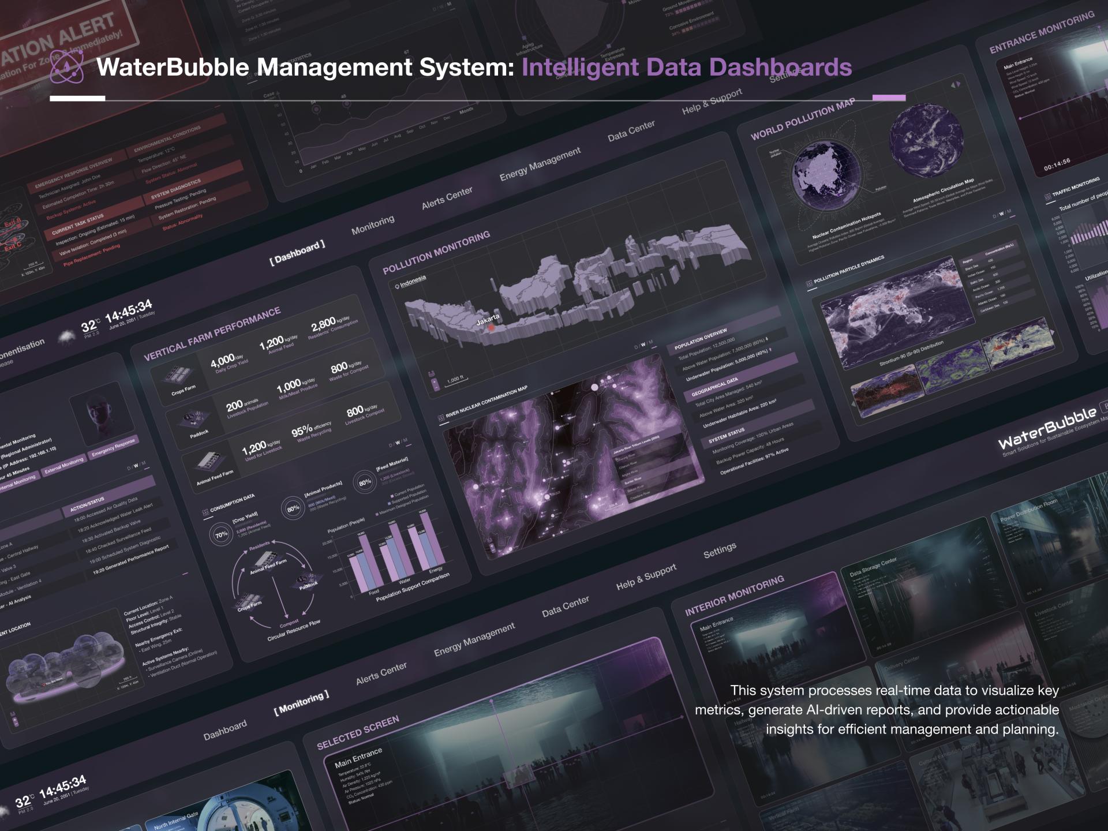Viewport: 1108px width, 831px height.
Task: Click the Traffic Monitoring section icon
Action: tap(1047, 197)
